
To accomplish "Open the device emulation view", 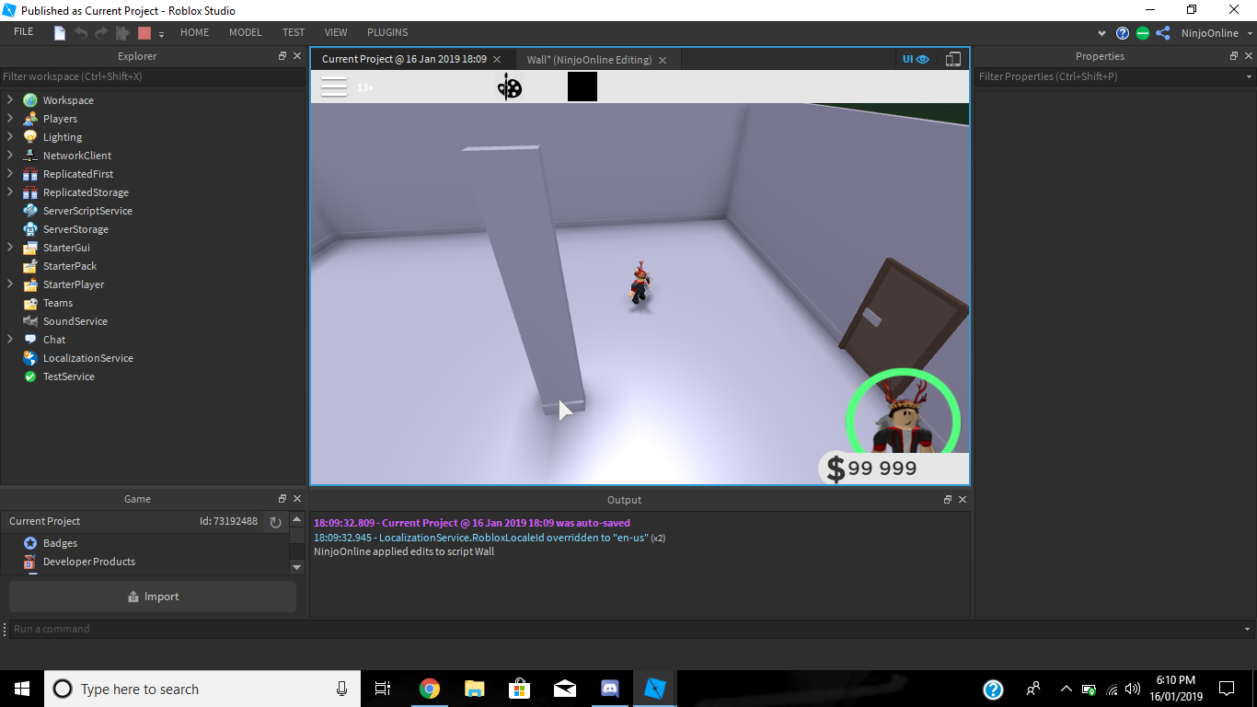I will pyautogui.click(x=953, y=58).
